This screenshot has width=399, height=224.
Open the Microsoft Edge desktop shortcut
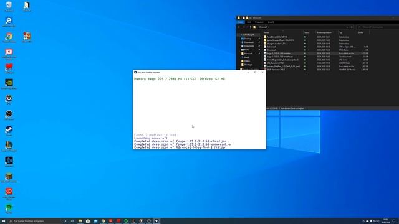pos(9,22)
